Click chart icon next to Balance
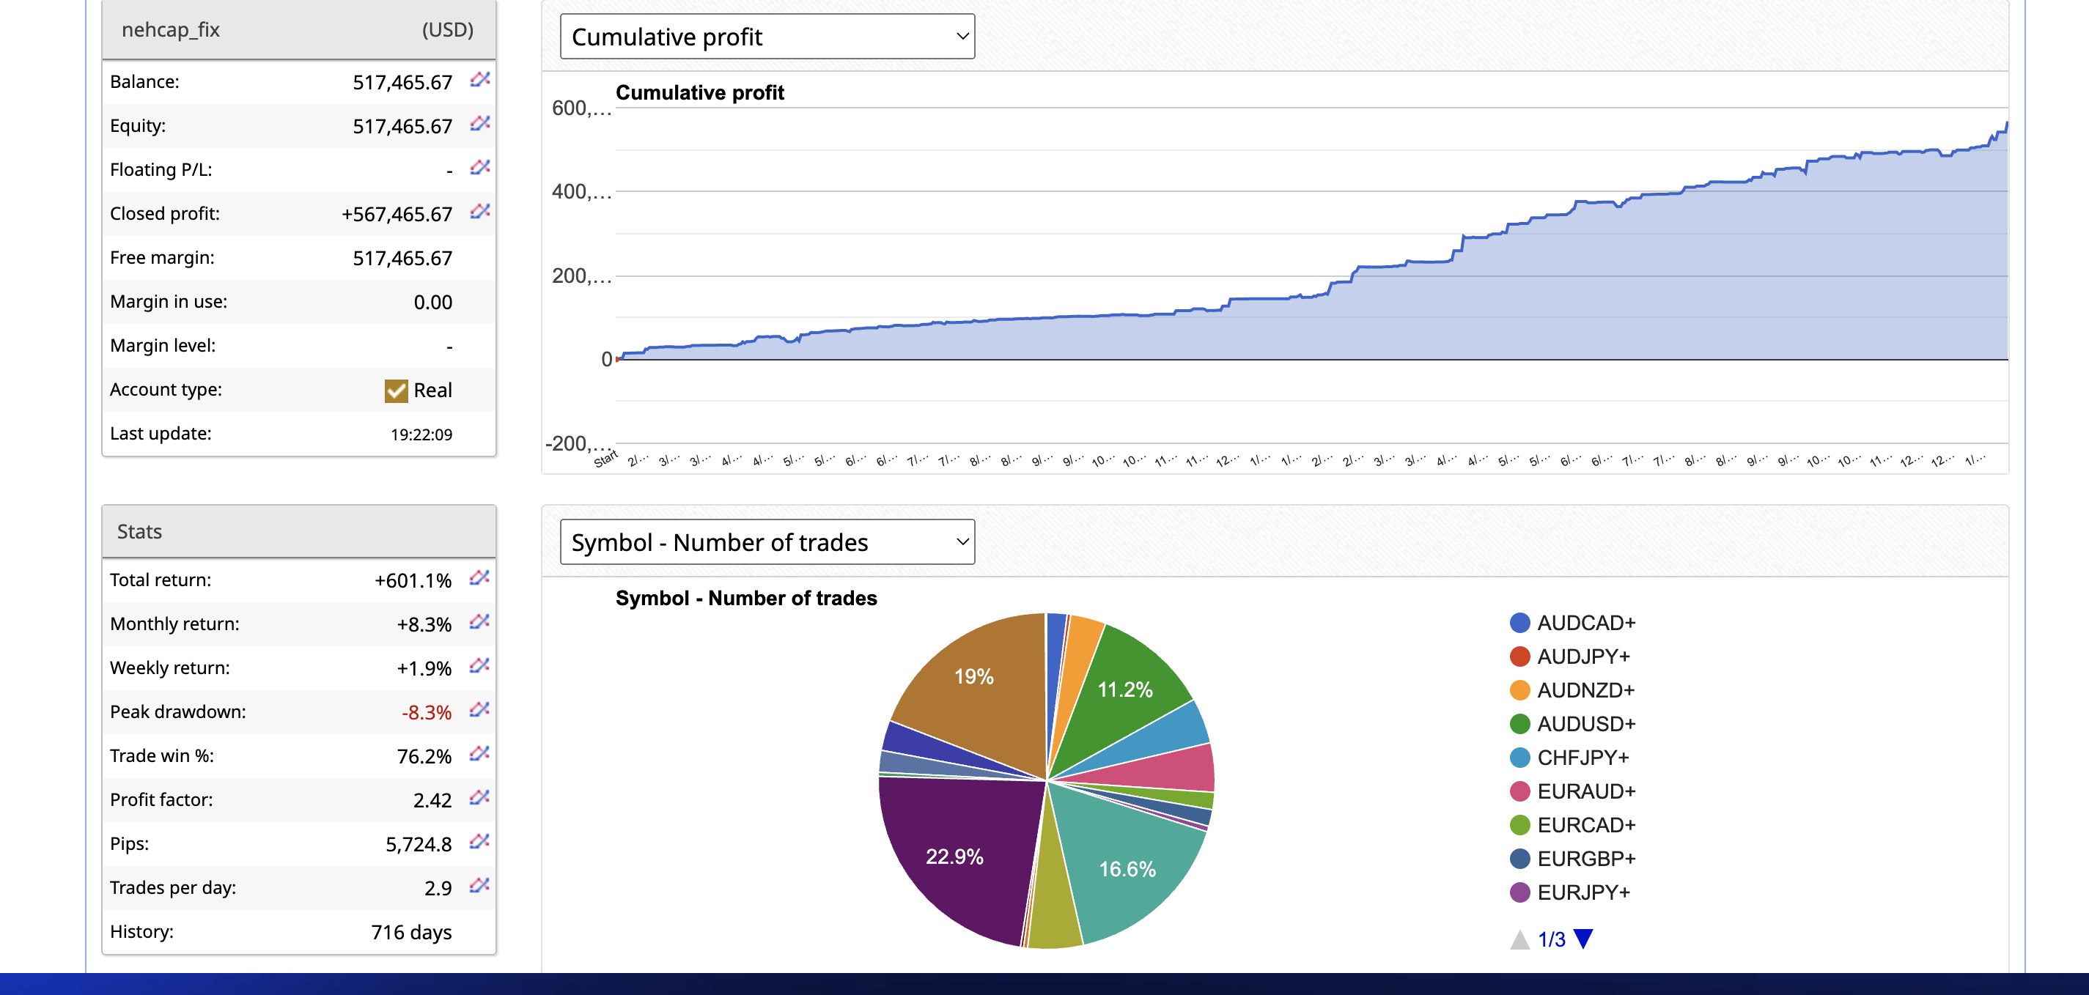Viewport: 2089px width, 995px height. [x=479, y=81]
